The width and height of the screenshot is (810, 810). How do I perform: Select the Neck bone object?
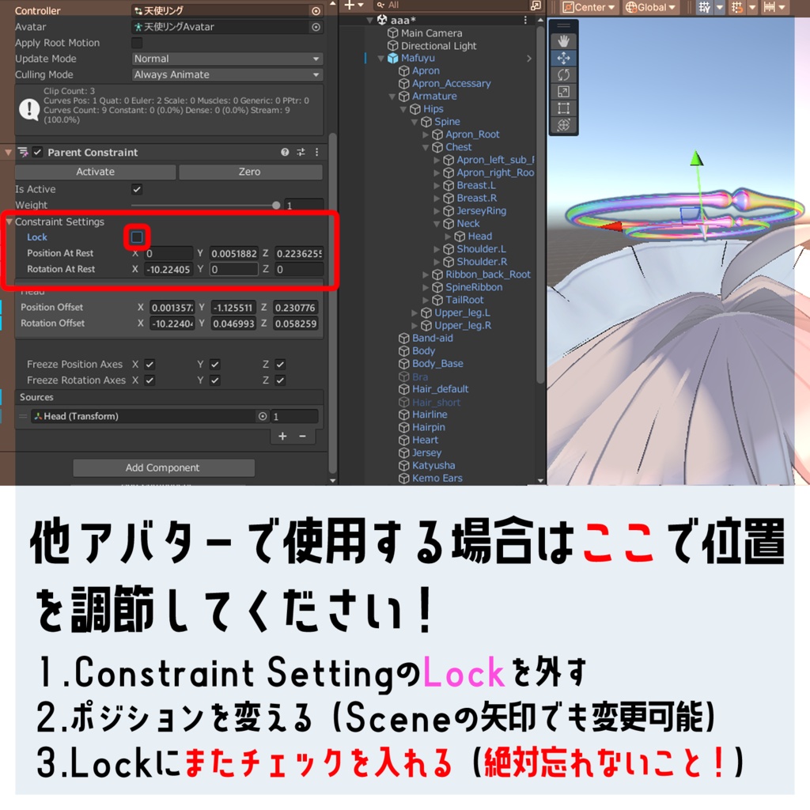[x=468, y=224]
